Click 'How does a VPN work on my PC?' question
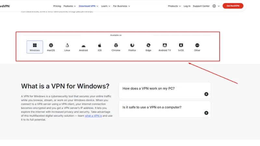 click(149, 88)
